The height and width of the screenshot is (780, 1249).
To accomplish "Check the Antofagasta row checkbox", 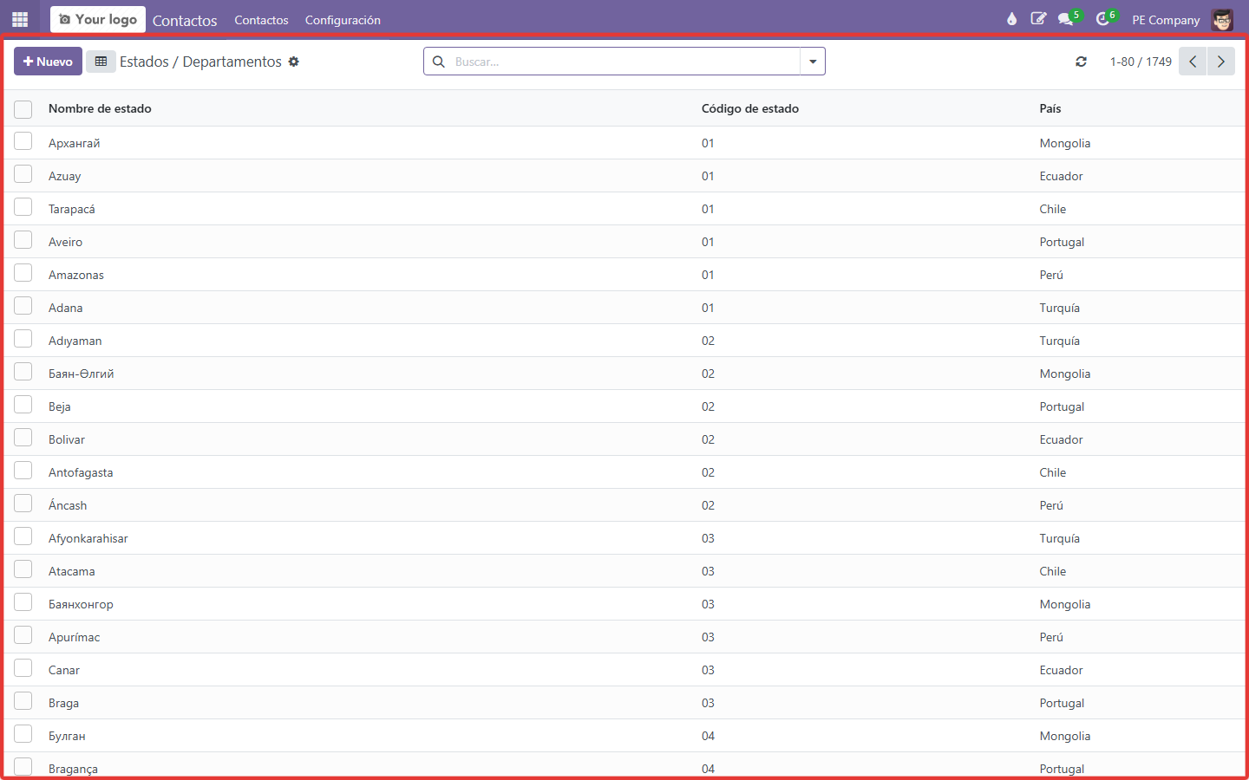I will coord(23,471).
